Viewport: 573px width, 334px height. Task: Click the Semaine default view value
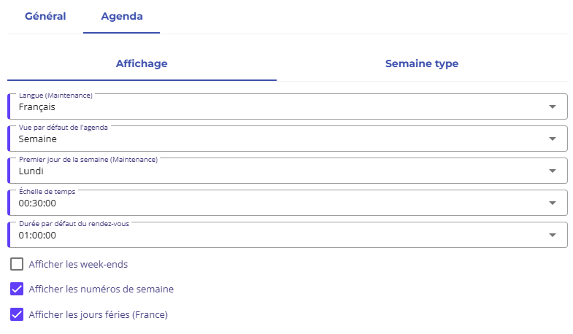pyautogui.click(x=38, y=139)
